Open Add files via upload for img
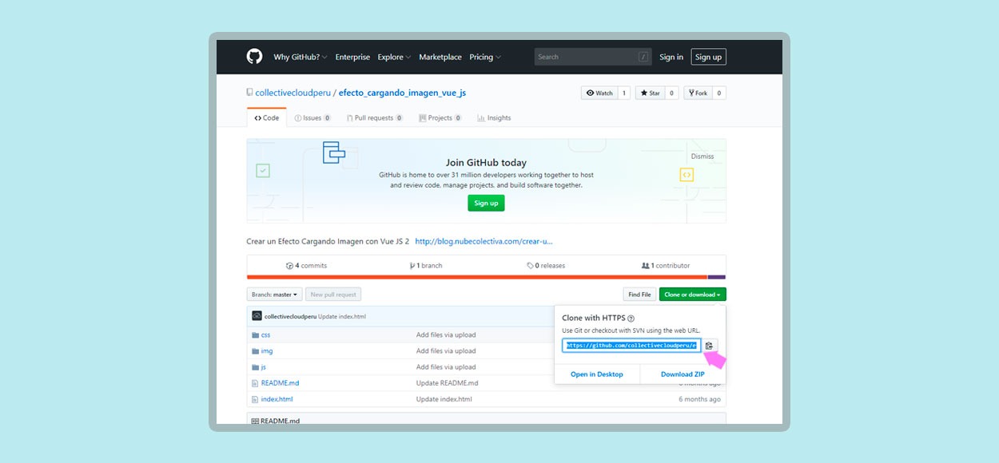Viewport: 999px width, 463px height. [446, 351]
